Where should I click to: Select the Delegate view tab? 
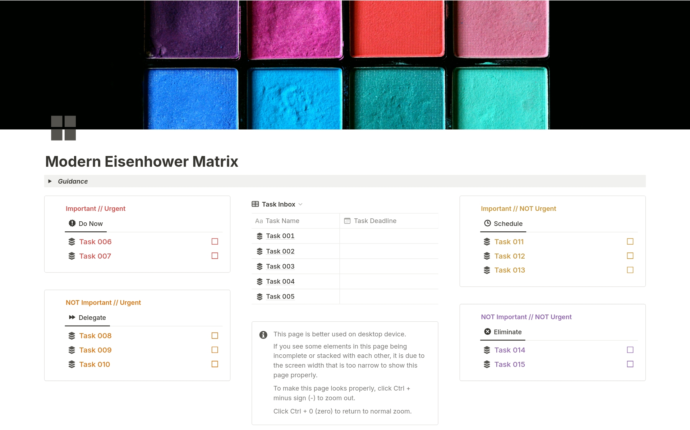[x=92, y=318]
